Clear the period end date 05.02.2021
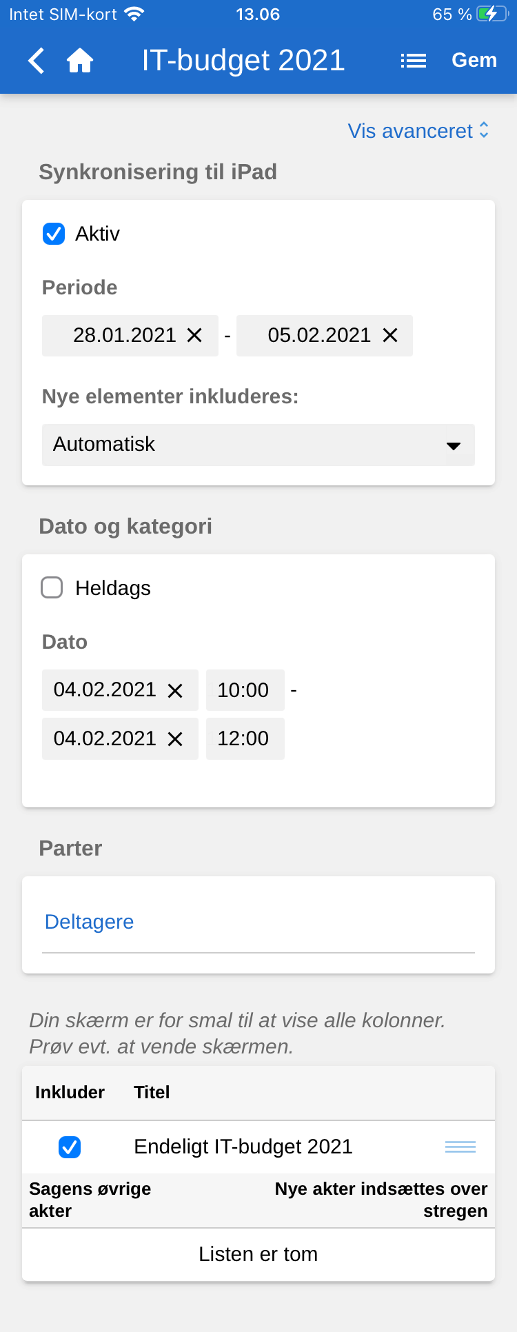 pyautogui.click(x=390, y=335)
